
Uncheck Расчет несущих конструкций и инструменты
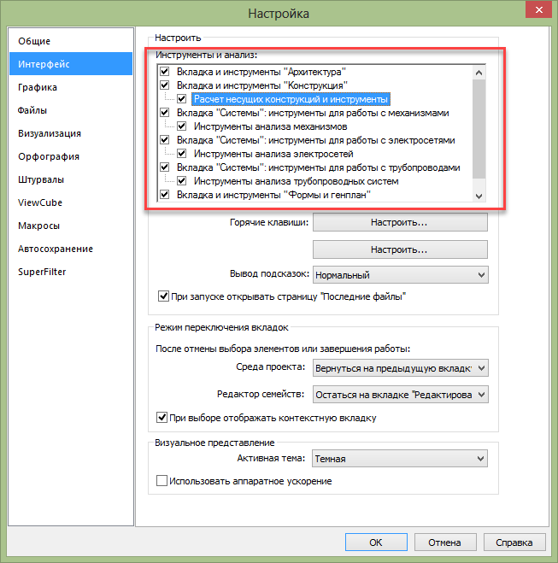pos(182,99)
